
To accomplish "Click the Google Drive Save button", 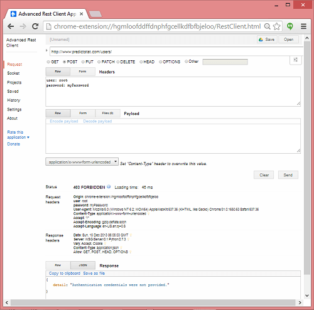I will (x=267, y=40).
